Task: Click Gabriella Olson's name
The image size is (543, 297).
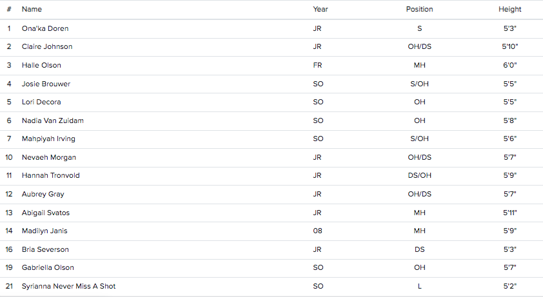Action: pos(48,267)
